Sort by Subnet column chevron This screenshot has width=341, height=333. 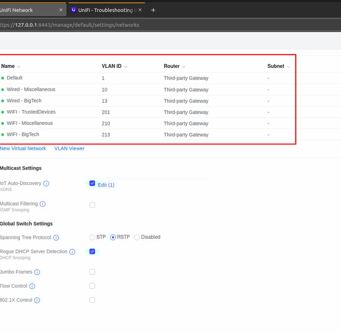click(288, 67)
